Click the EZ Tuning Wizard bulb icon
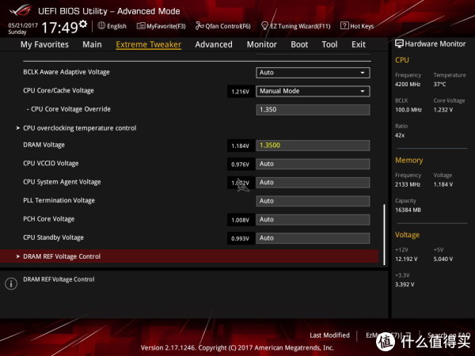Screen dimensions: 475x356 pos(264,26)
